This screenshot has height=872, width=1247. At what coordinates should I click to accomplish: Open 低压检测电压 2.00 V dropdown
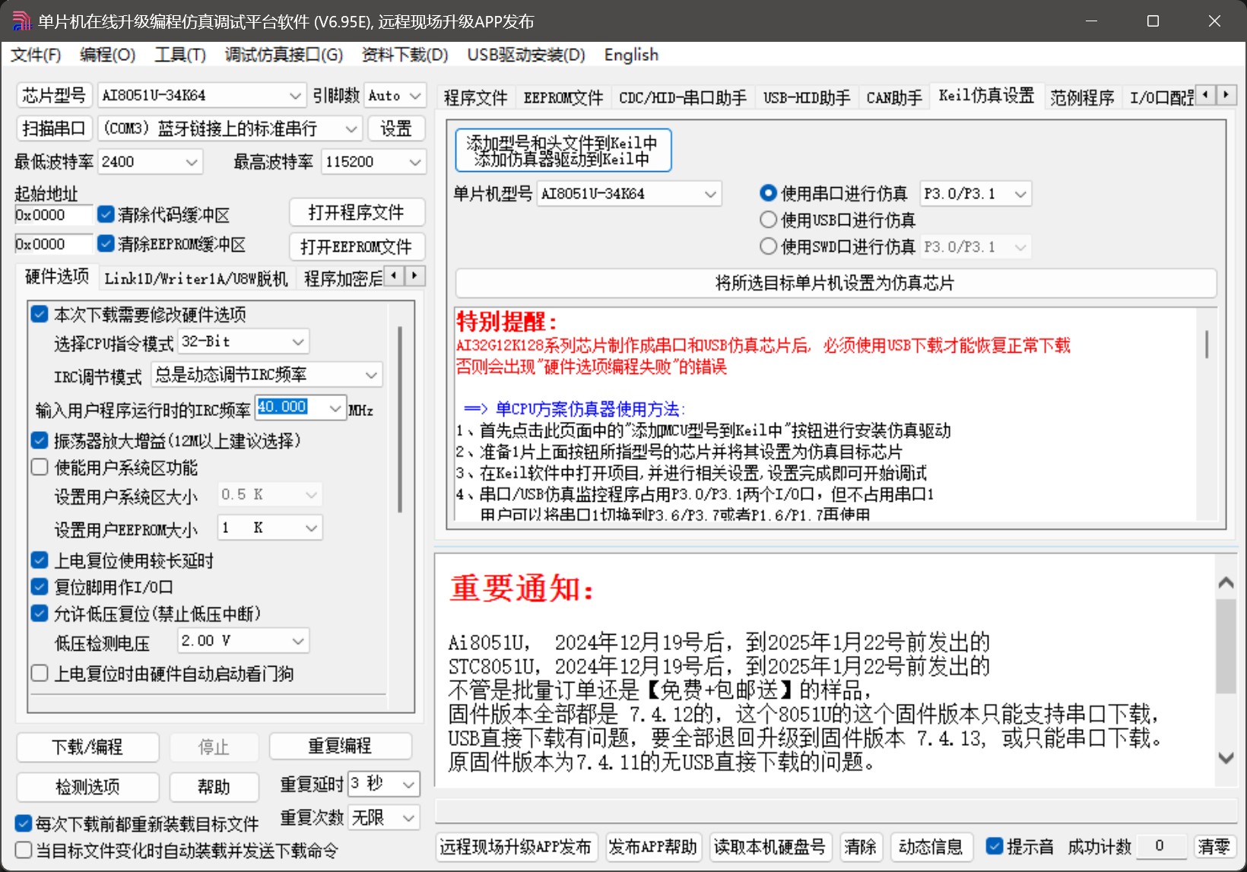click(243, 641)
